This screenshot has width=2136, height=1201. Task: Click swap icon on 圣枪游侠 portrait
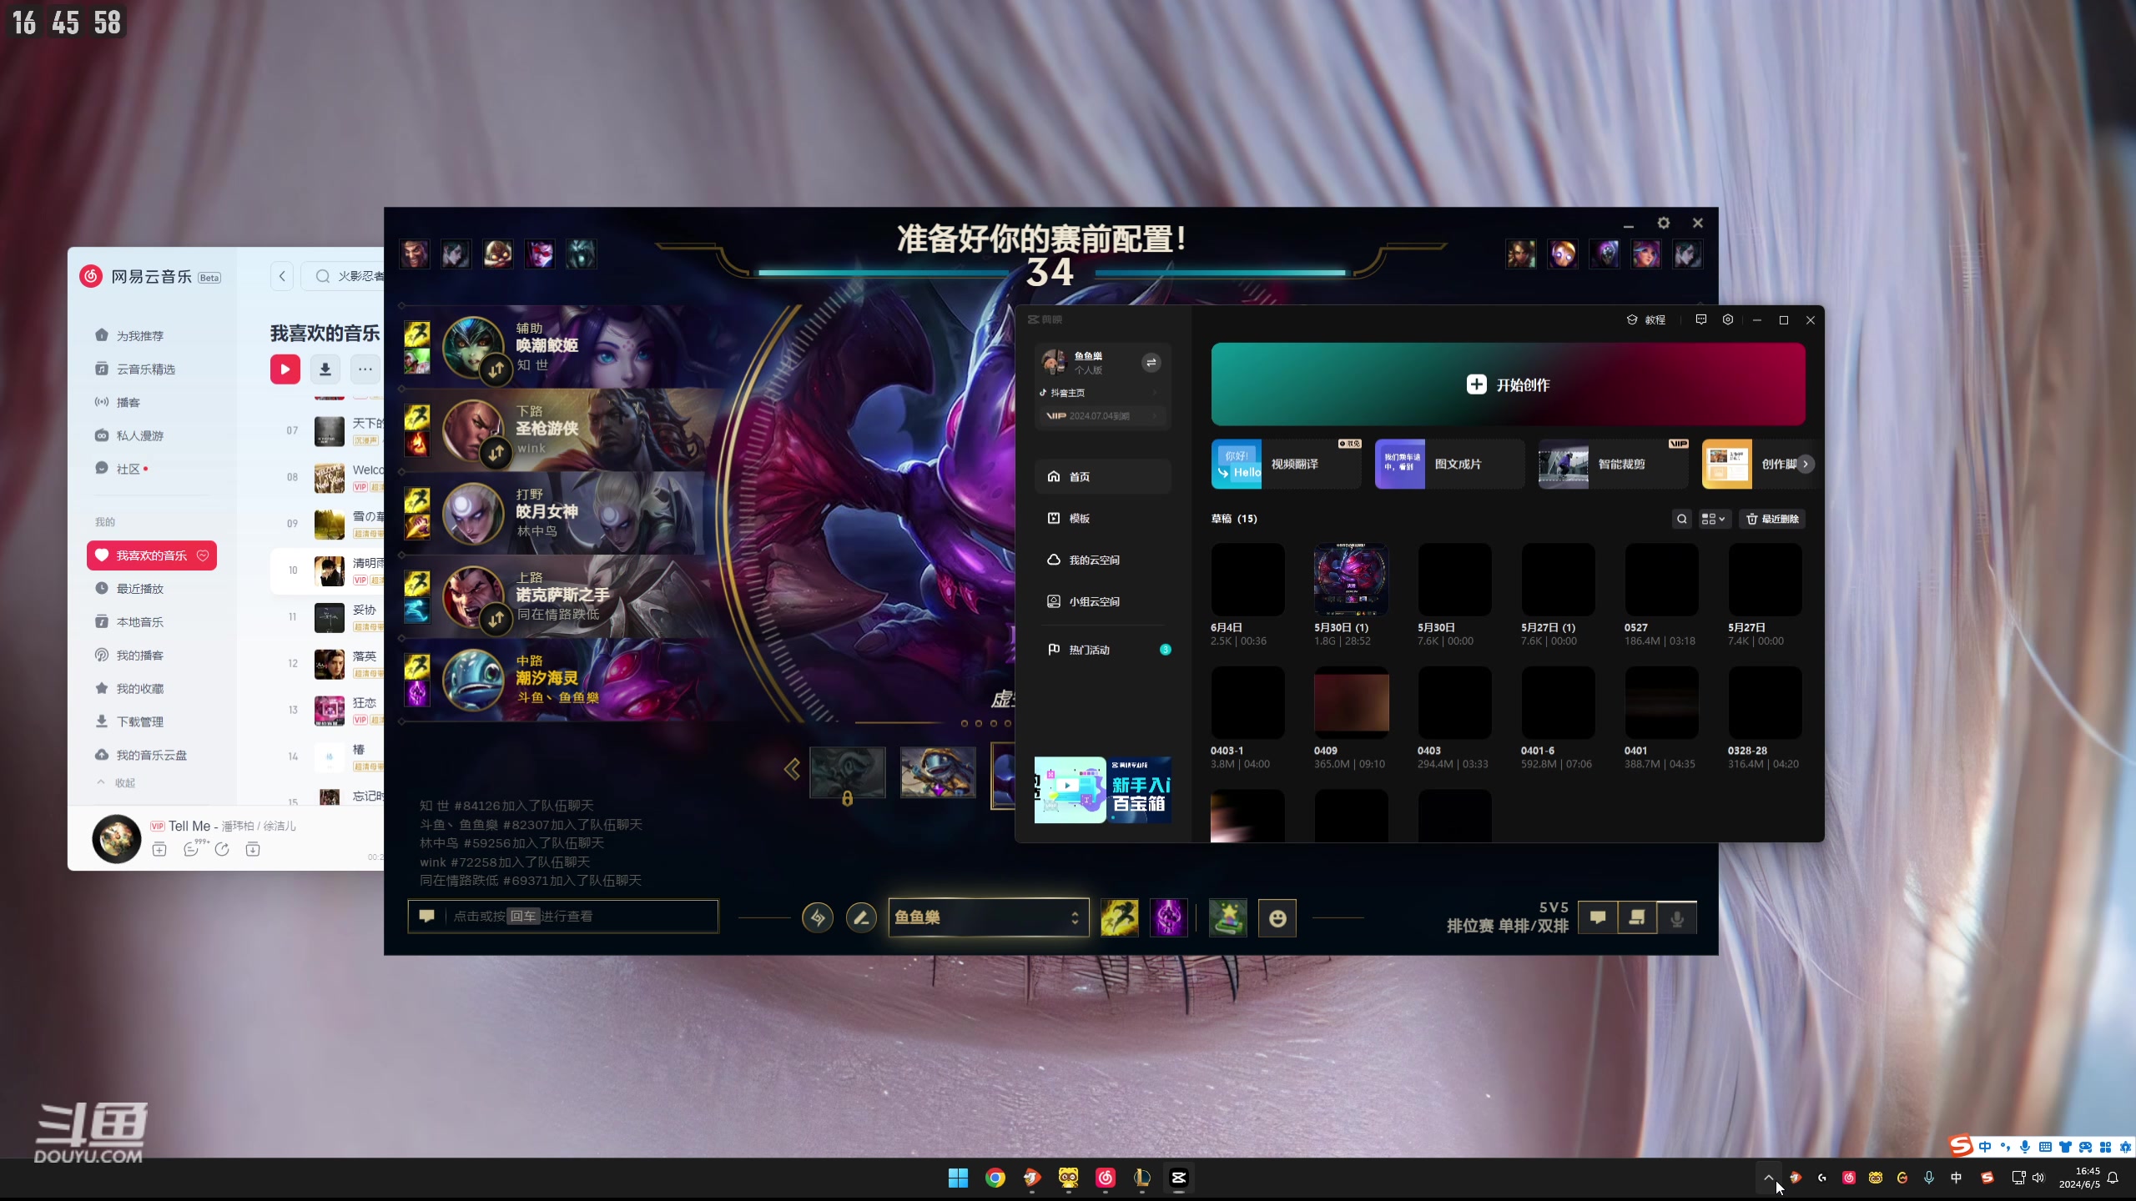click(496, 452)
